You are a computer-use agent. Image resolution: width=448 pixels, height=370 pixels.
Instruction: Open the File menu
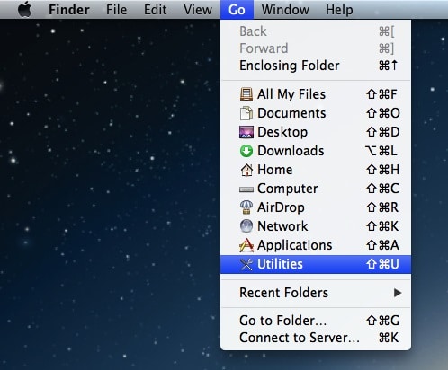tap(116, 9)
